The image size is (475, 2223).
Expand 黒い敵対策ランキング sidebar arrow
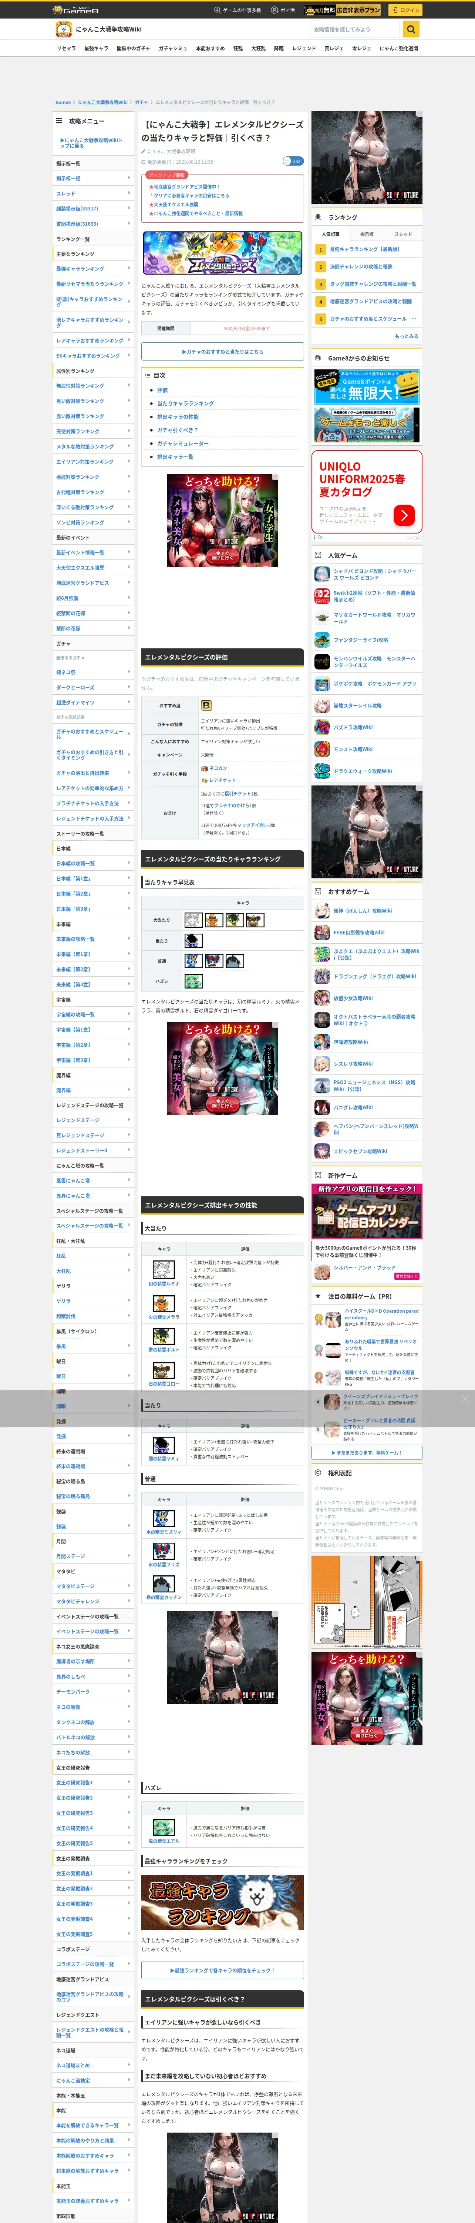pyautogui.click(x=129, y=401)
